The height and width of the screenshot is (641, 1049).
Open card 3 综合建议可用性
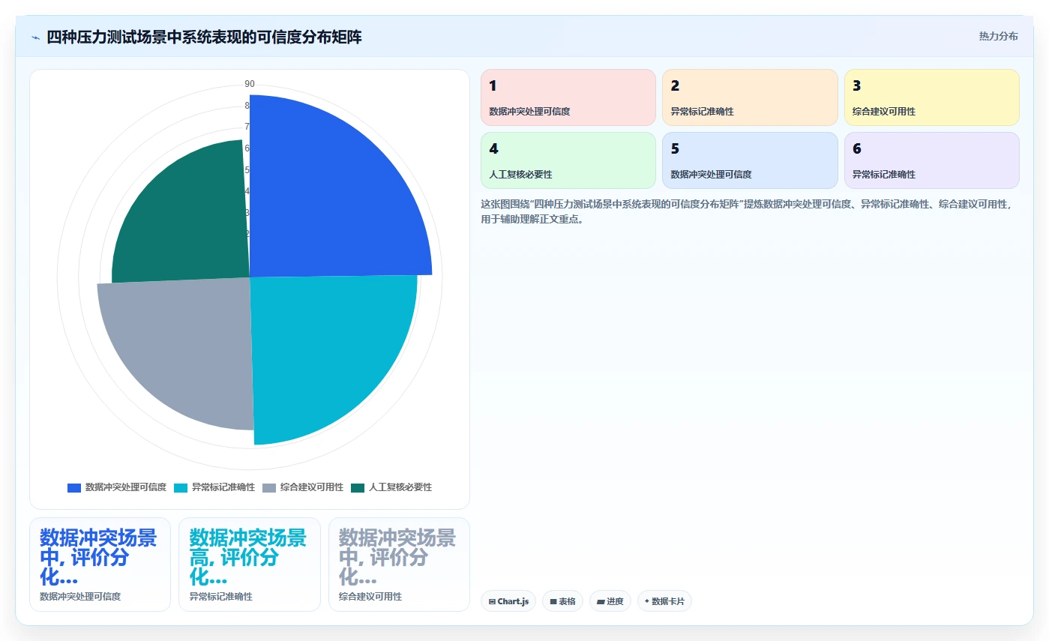pyautogui.click(x=932, y=97)
